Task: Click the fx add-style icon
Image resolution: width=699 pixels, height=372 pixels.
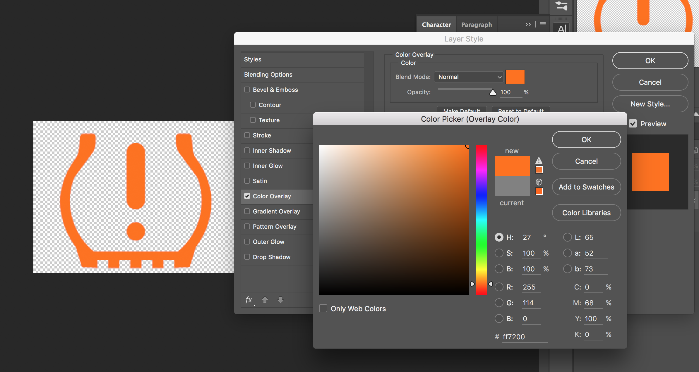Action: coord(249,300)
